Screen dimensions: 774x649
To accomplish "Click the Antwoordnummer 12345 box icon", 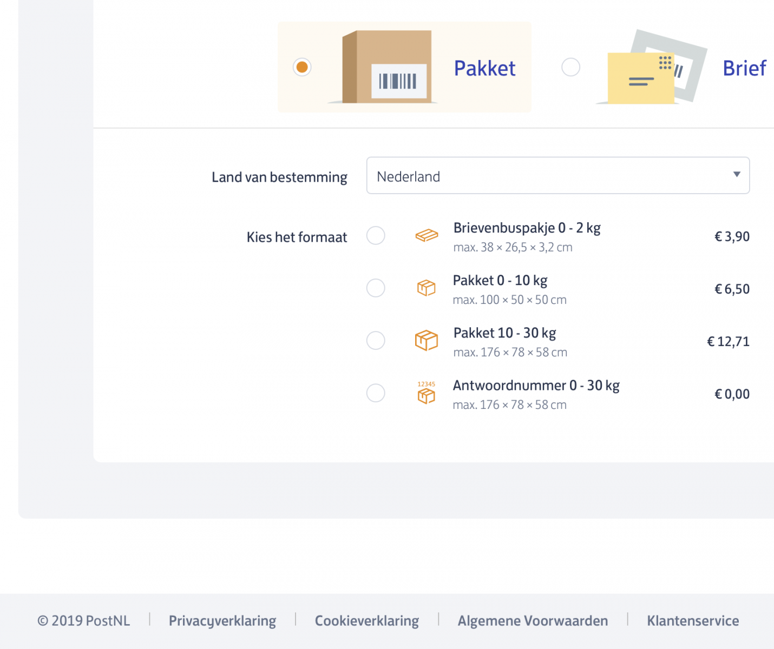I will tap(427, 393).
